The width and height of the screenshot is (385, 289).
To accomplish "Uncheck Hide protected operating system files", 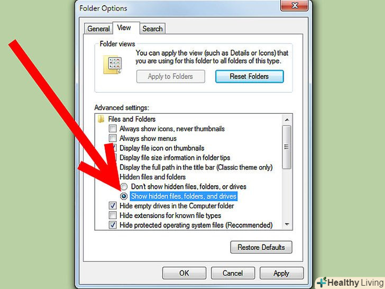I will pos(113,225).
